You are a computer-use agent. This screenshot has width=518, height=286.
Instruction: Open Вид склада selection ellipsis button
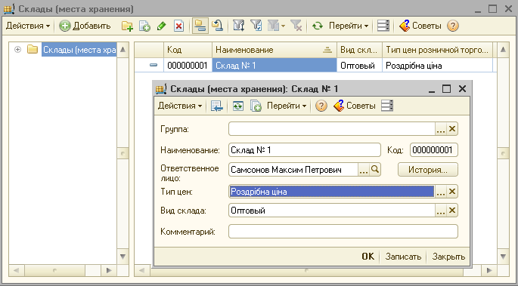tap(441, 211)
